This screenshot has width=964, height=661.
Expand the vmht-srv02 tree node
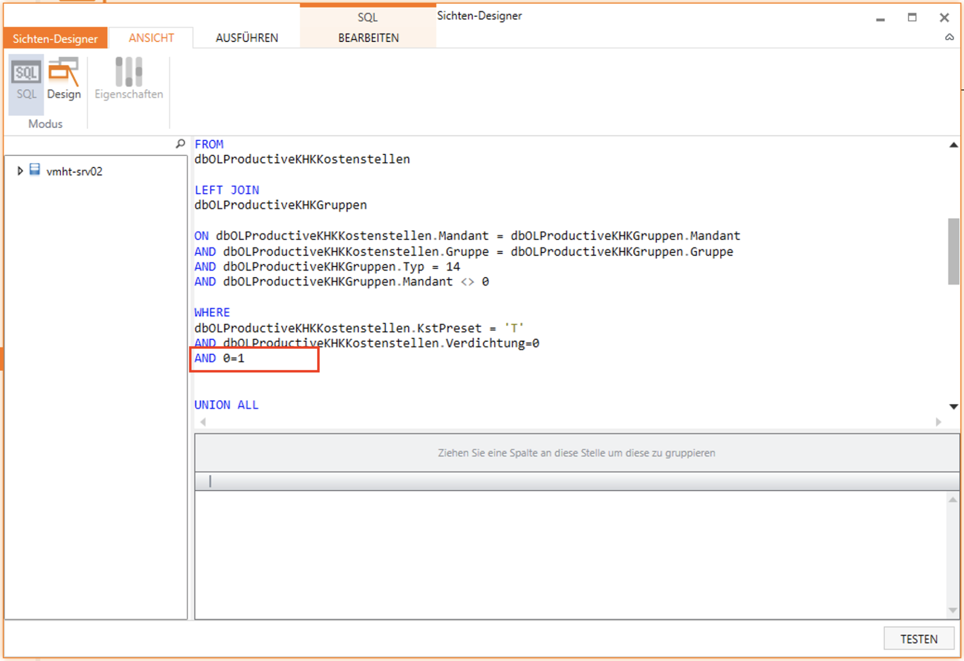pyautogui.click(x=20, y=171)
